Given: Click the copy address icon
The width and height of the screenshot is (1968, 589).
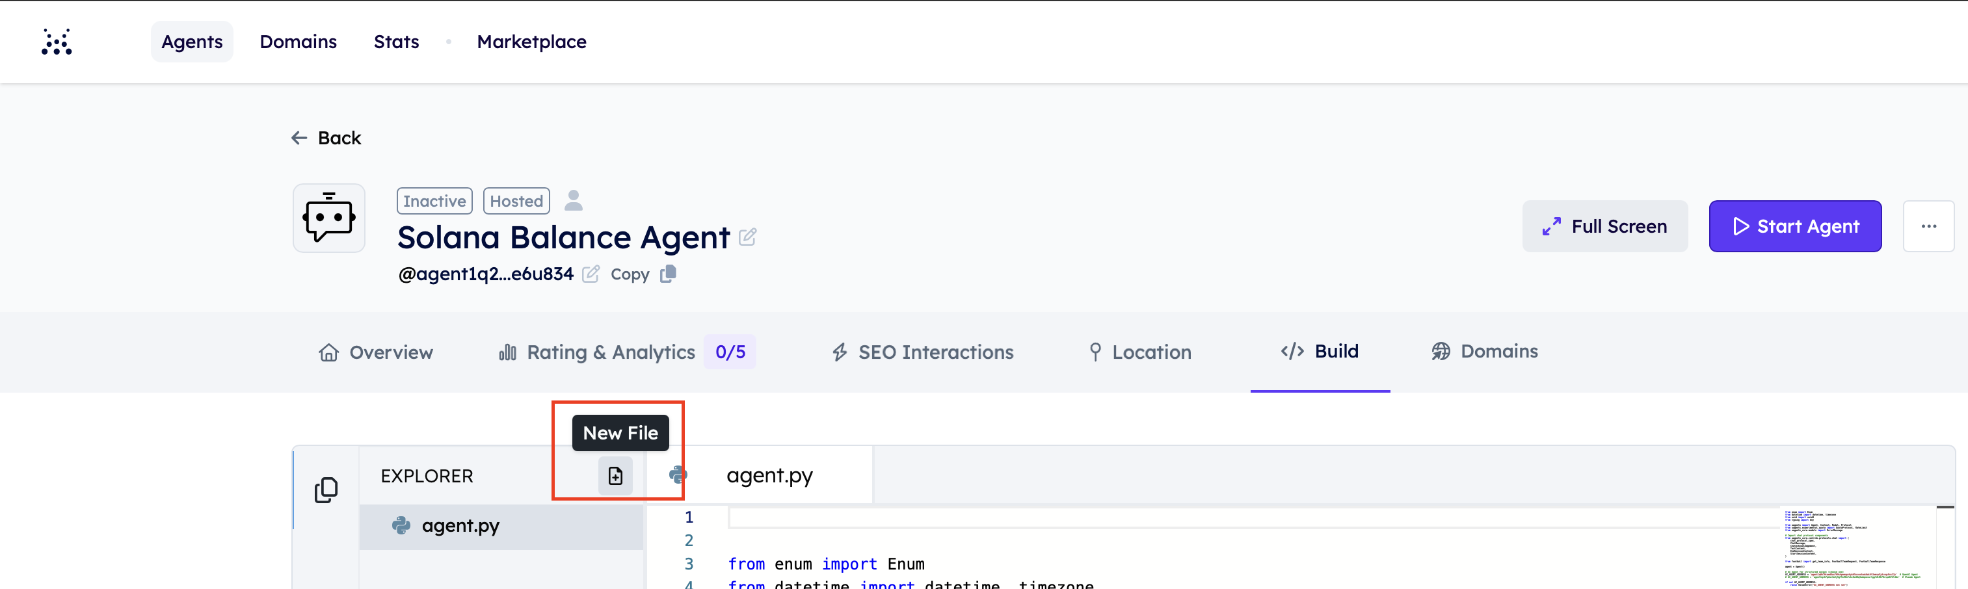Looking at the screenshot, I should [669, 274].
